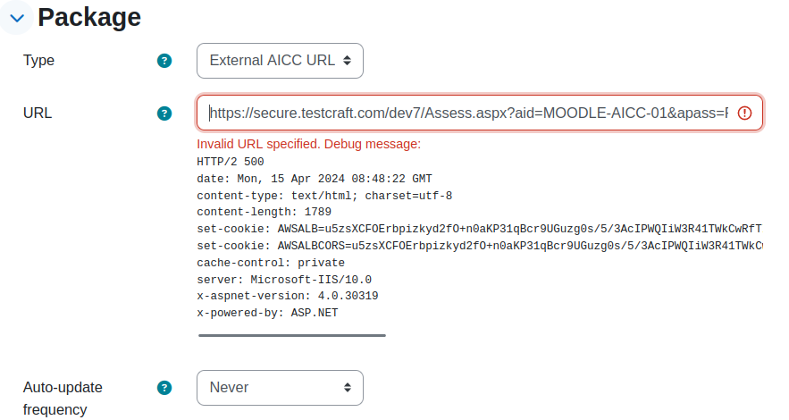
Task: Click the server Microsoft-IIS debug line
Action: tap(284, 280)
